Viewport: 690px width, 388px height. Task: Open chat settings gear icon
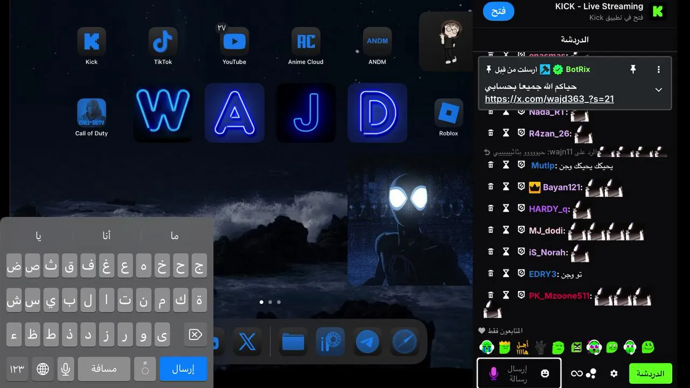[x=613, y=373]
